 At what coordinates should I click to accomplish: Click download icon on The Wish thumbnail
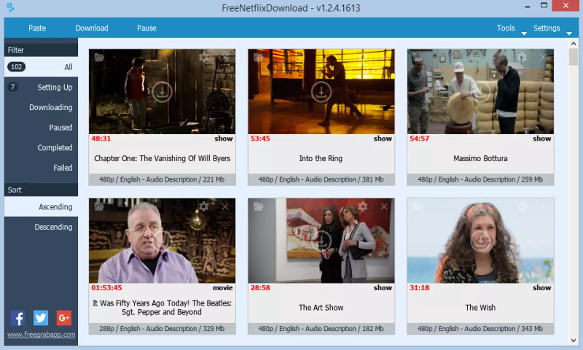coord(481,241)
